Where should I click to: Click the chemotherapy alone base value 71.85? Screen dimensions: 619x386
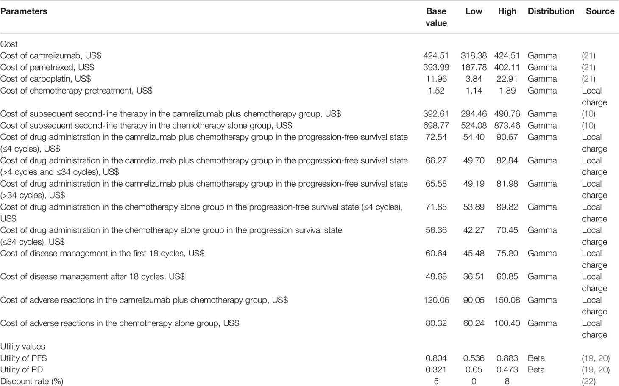(436, 207)
